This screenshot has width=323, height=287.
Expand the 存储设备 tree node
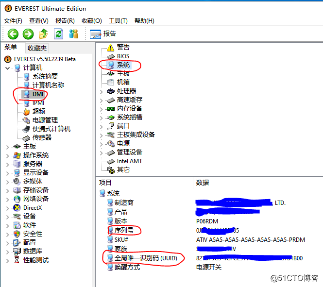(x=8, y=190)
